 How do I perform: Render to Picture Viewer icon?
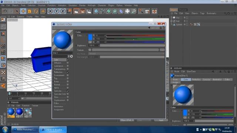pos(82,11)
